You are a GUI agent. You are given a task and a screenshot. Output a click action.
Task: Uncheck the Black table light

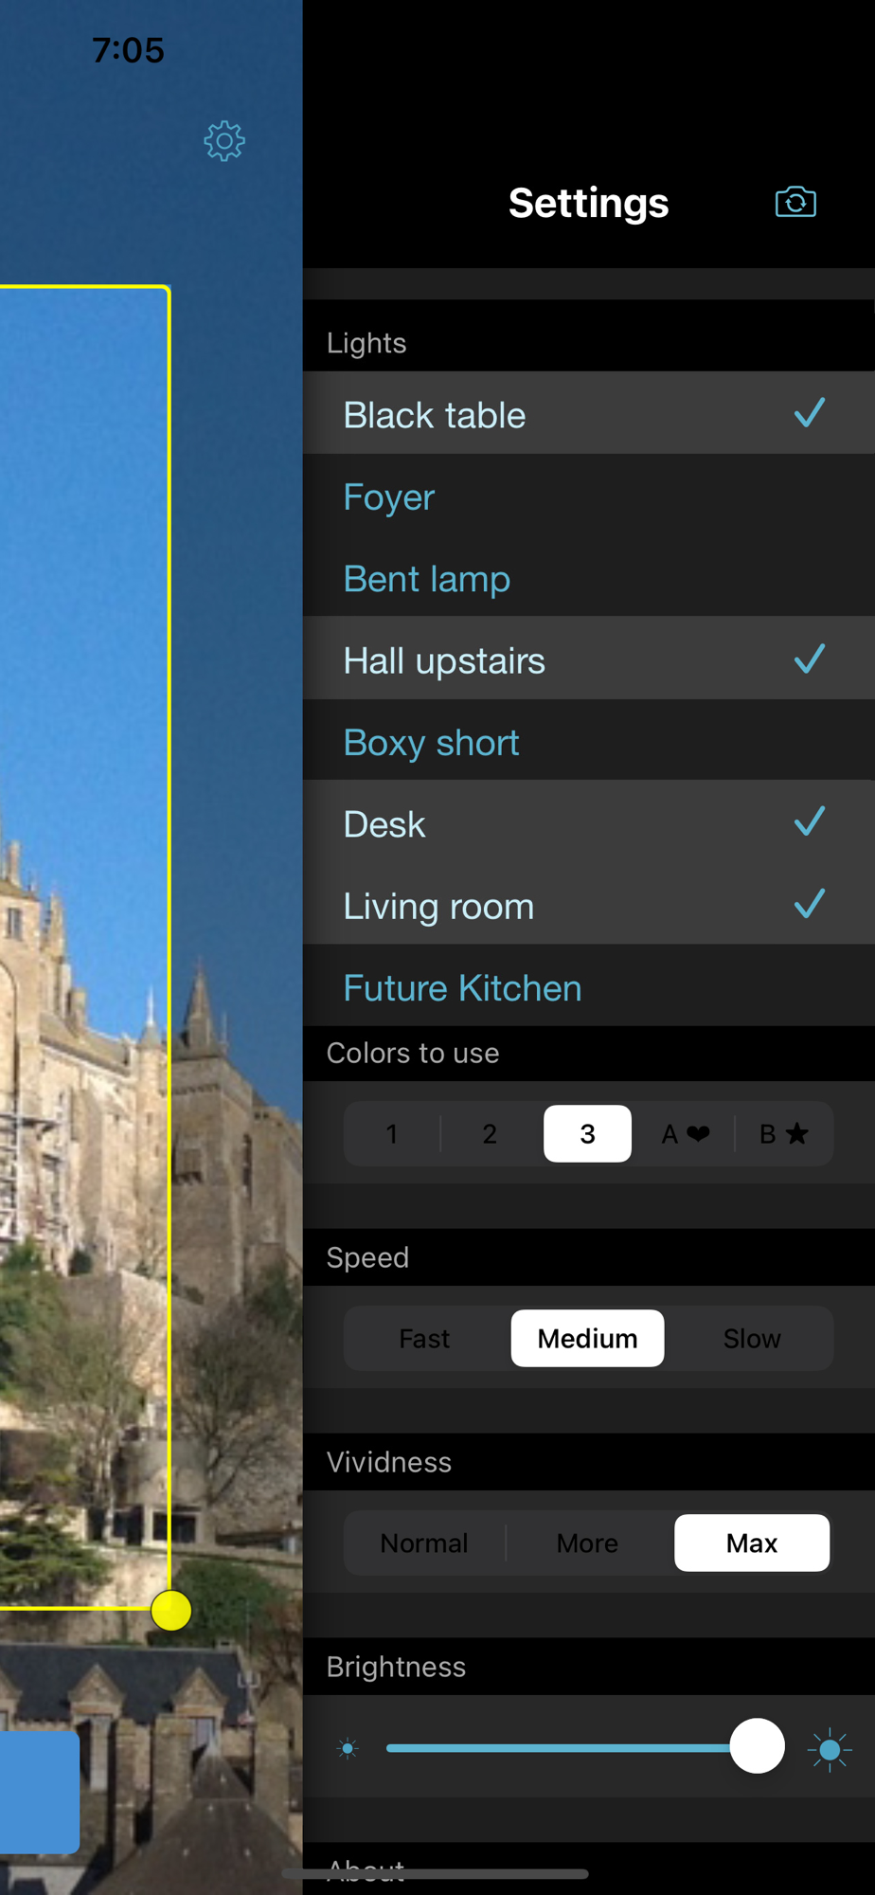589,413
